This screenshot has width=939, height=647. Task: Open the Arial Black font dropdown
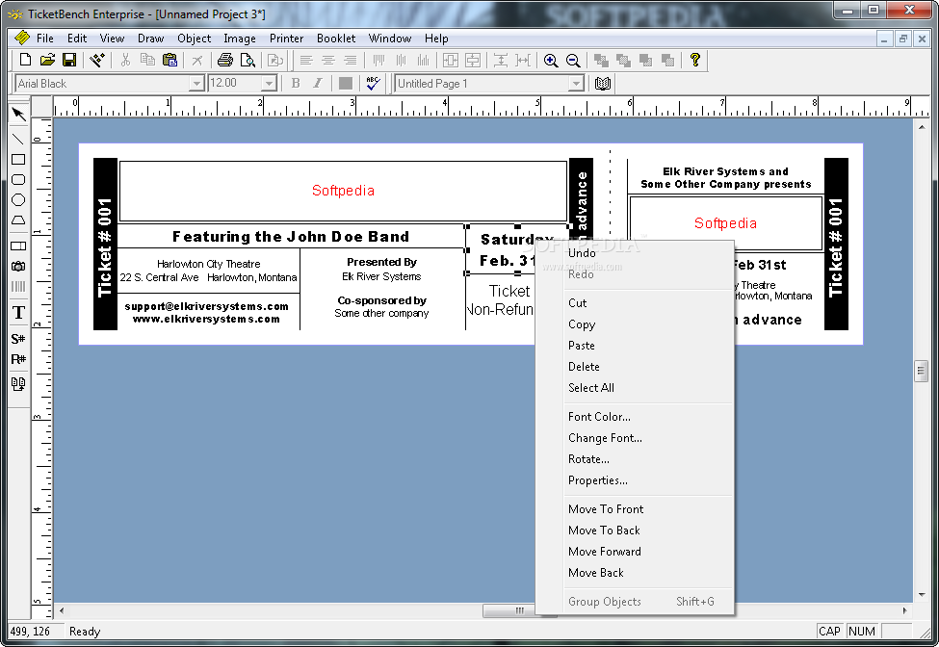click(x=196, y=84)
